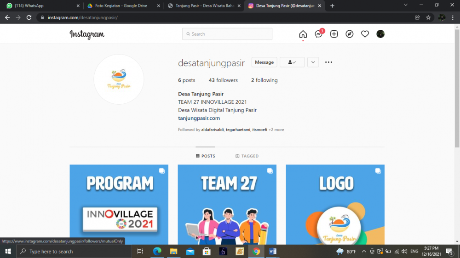Click the share this page icon

pyautogui.click(x=417, y=17)
